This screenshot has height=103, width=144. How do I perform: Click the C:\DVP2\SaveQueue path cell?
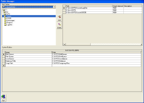(96, 59)
